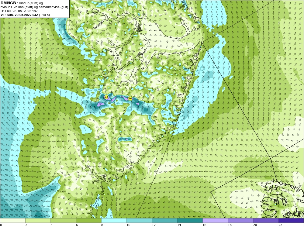Screen dimensions: 304x227
Task: Click the 'DMI/IGB : Vindur (10m) og' title
Action: [22, 3]
